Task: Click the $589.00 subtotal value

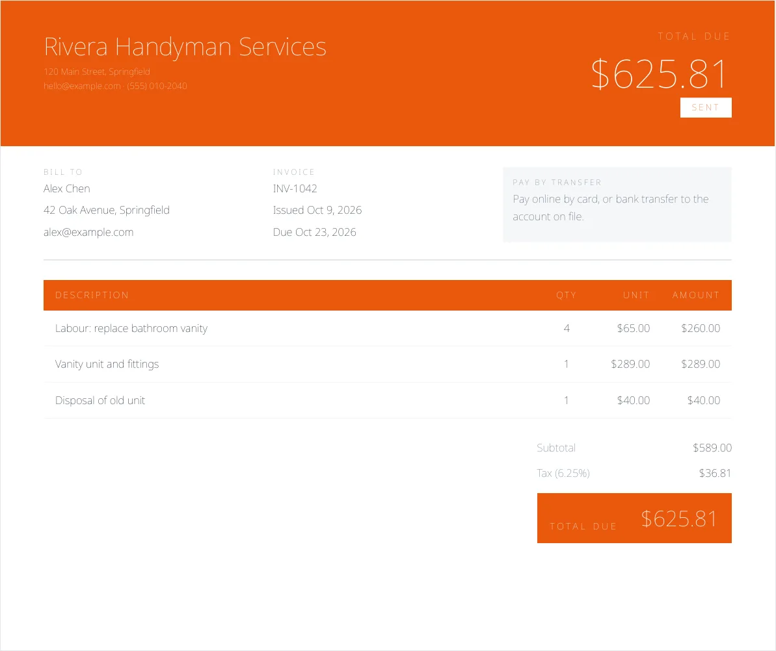Action: click(x=712, y=448)
